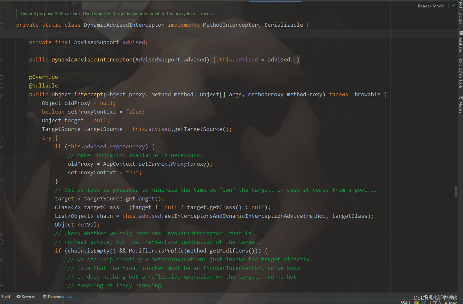Click AopContext class reference
Screen dimensions: 463x304
119,164
